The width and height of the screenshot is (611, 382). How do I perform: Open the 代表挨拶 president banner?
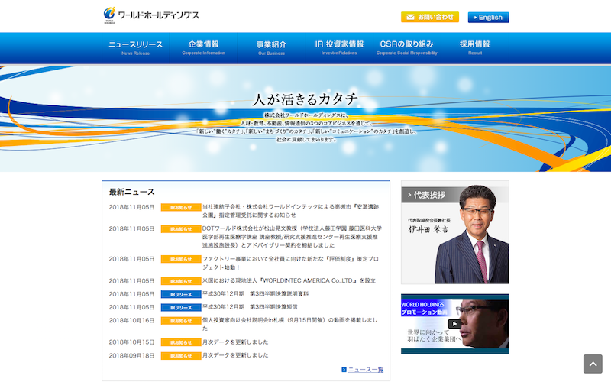click(454, 232)
